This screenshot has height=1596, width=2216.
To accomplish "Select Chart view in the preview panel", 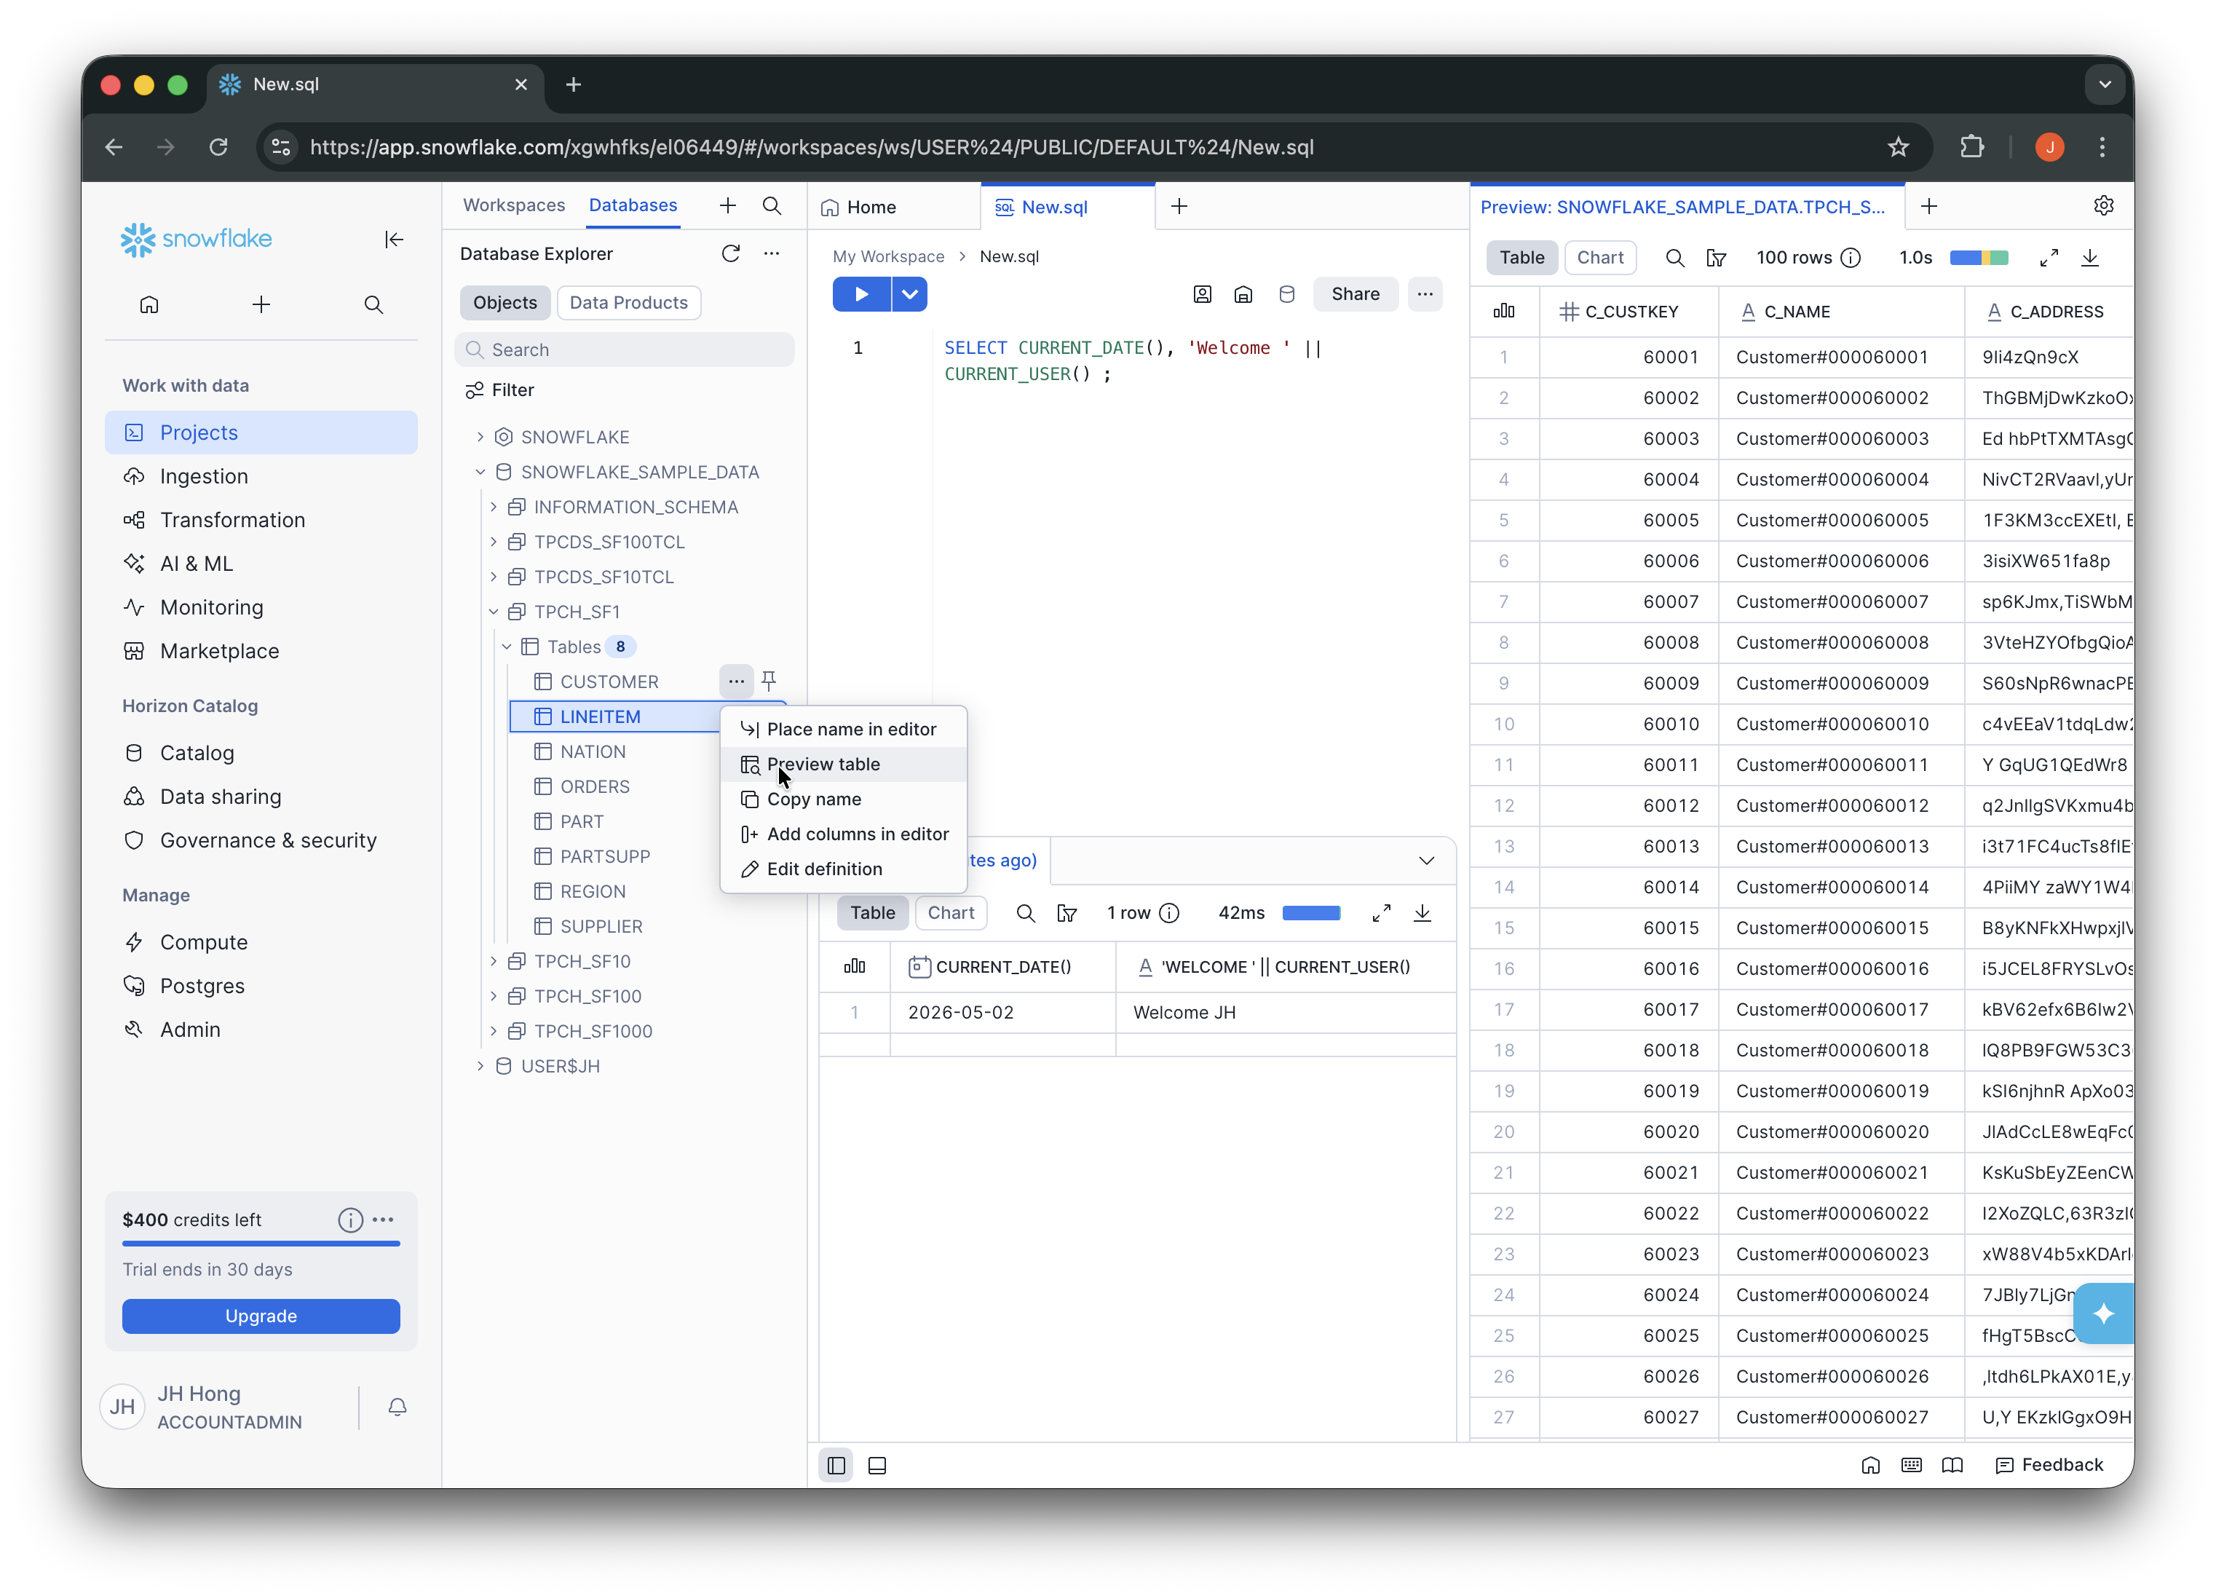I will pos(1600,258).
